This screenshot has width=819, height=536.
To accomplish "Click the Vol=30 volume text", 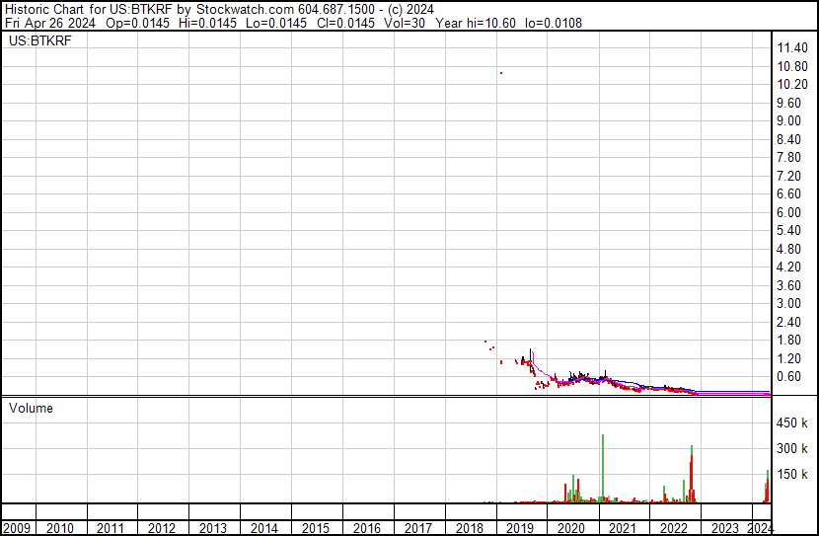I will (405, 24).
